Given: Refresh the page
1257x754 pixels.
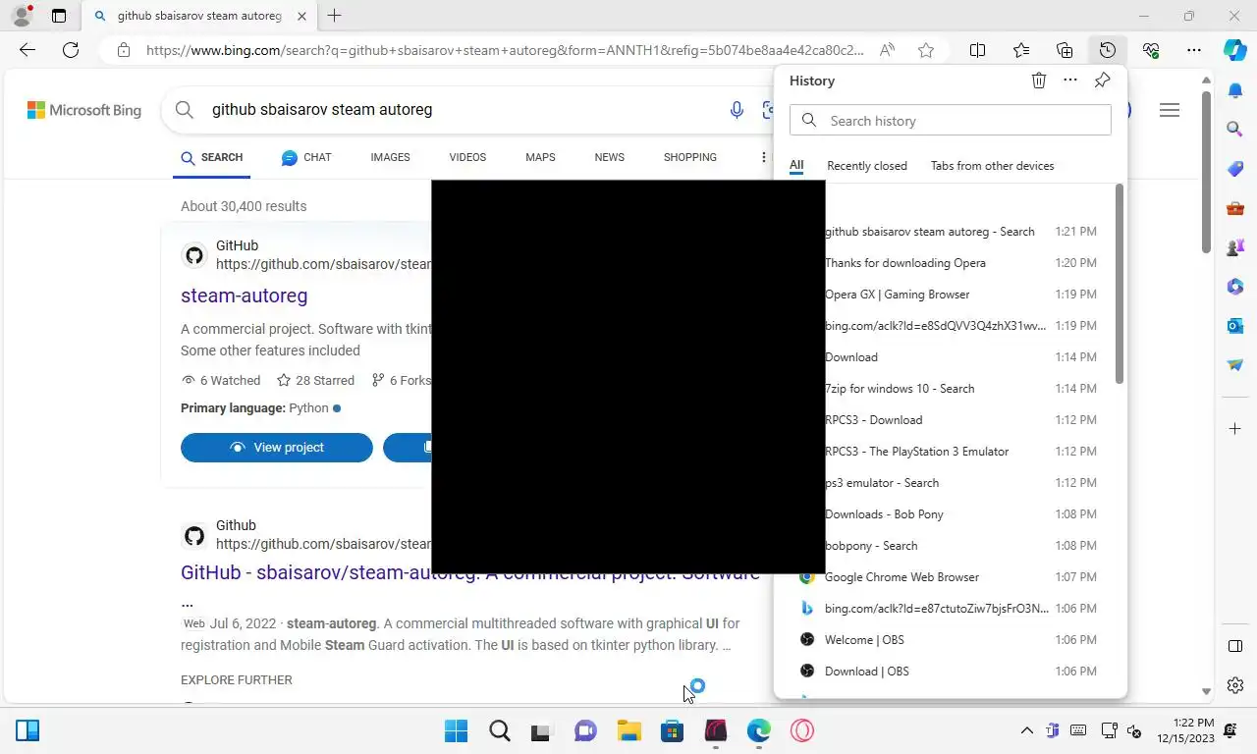Looking at the screenshot, I should (x=71, y=50).
